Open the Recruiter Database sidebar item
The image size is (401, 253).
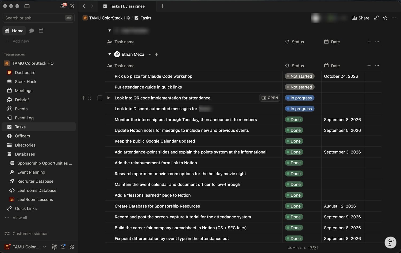[39, 181]
